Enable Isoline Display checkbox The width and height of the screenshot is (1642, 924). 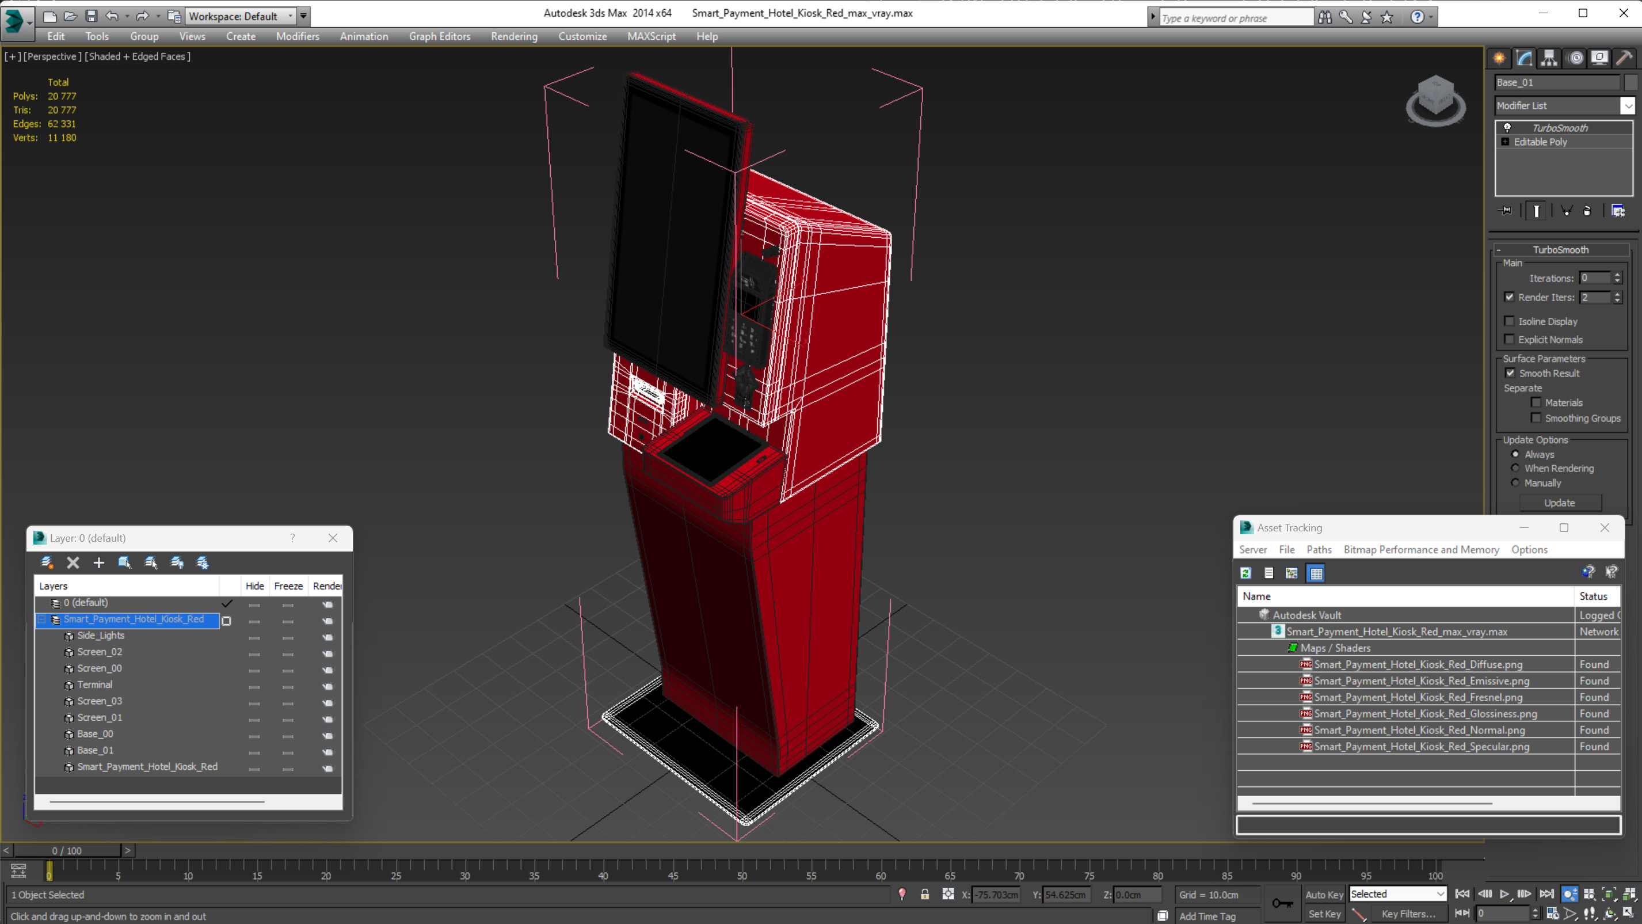1510,321
